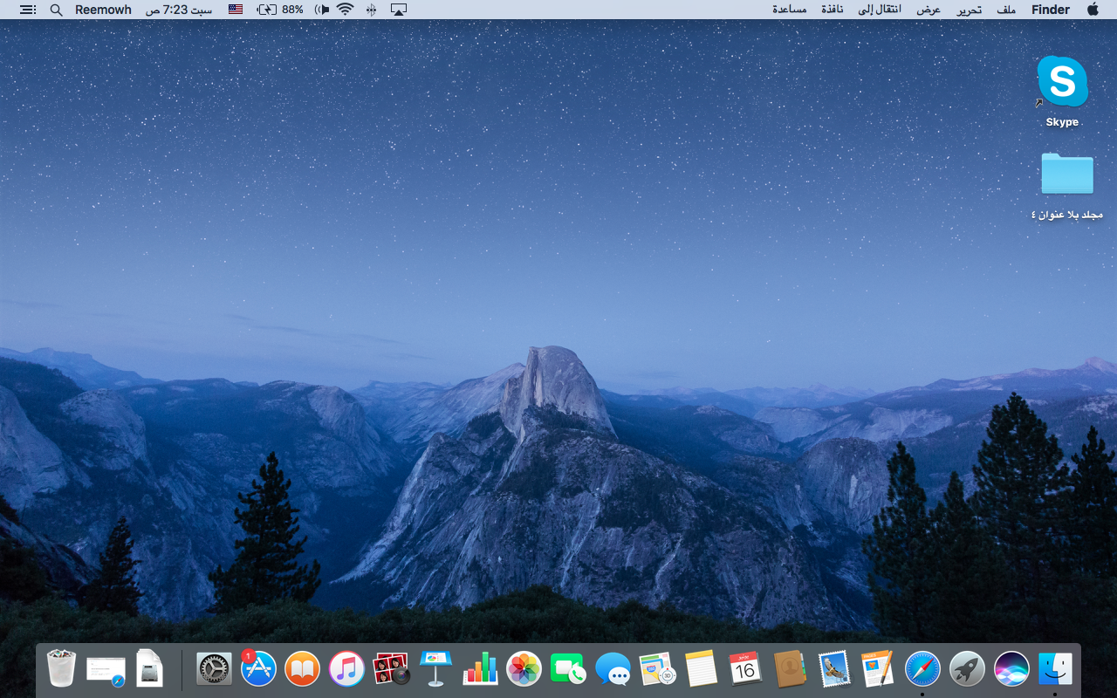
Task: Open the Notes app in the Dock
Action: point(701,669)
